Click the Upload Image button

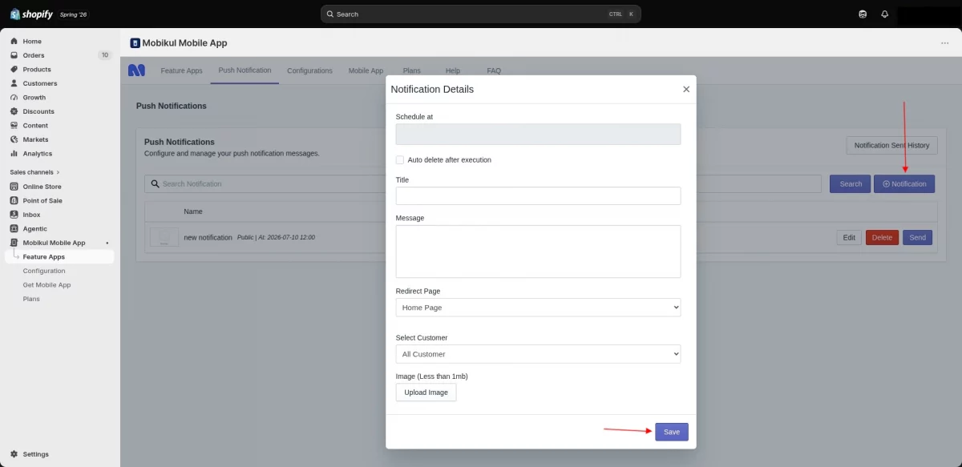(x=426, y=393)
